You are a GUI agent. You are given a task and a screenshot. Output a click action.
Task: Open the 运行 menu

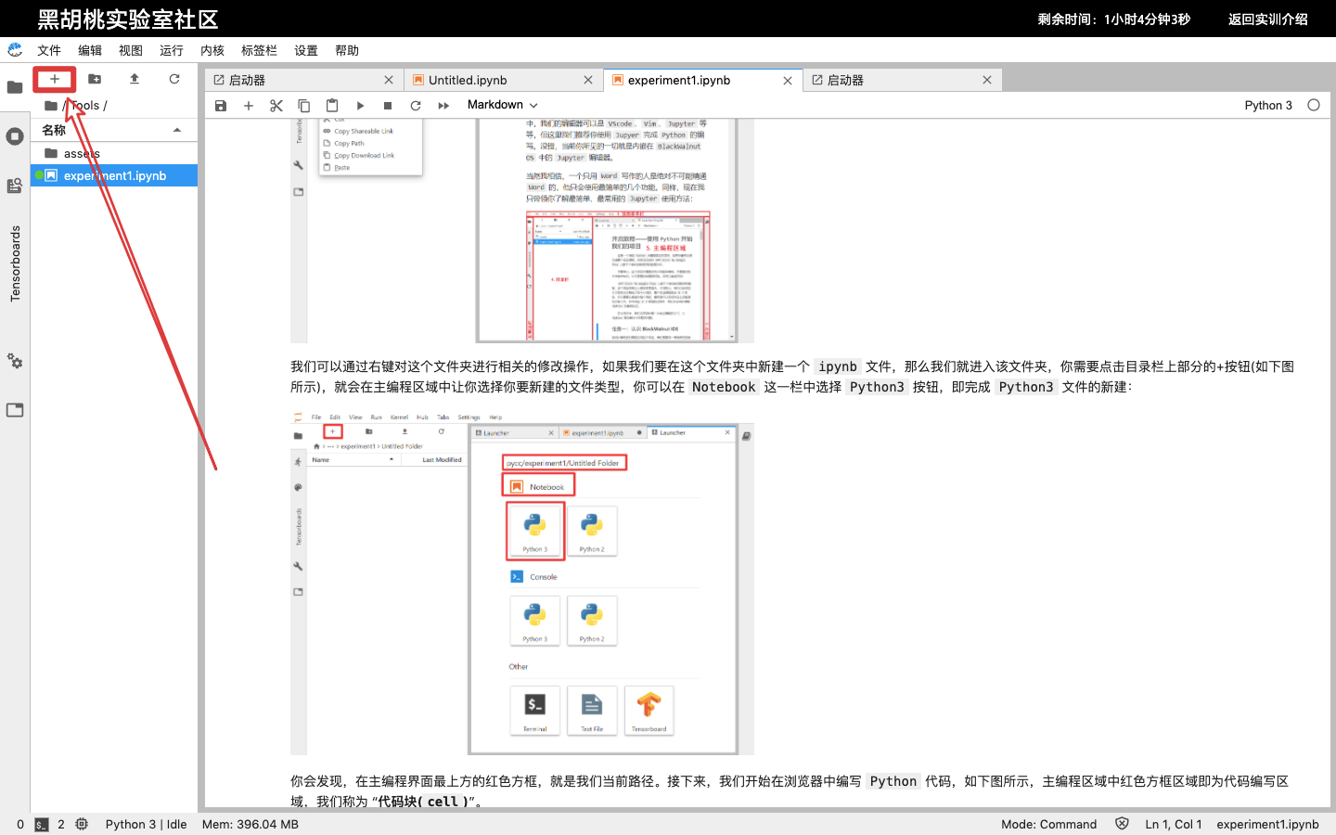click(x=172, y=50)
